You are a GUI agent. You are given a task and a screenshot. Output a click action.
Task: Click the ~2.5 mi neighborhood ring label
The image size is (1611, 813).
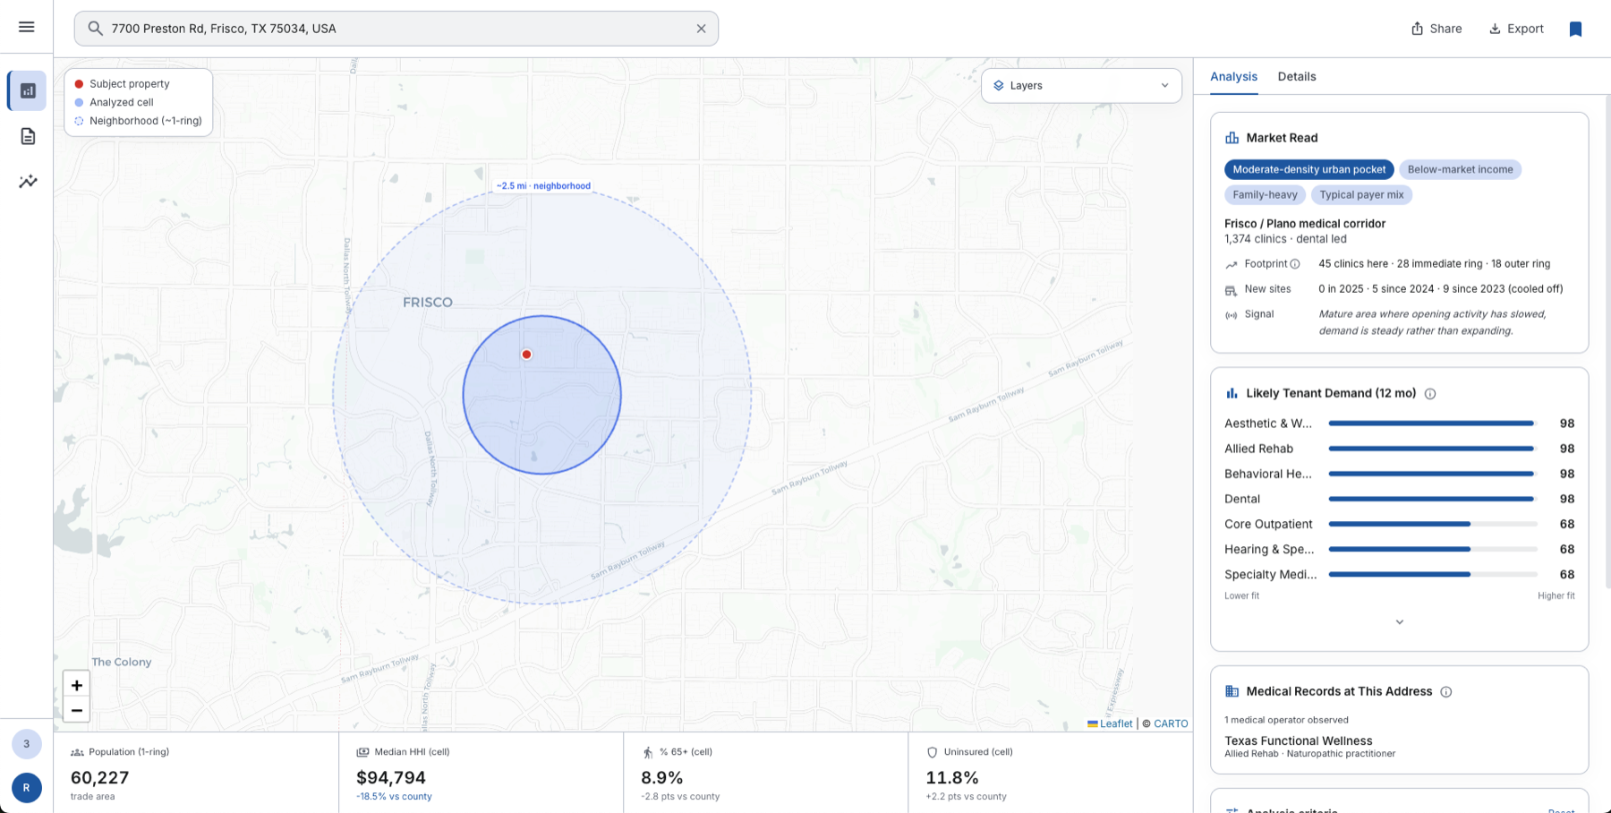pos(543,186)
